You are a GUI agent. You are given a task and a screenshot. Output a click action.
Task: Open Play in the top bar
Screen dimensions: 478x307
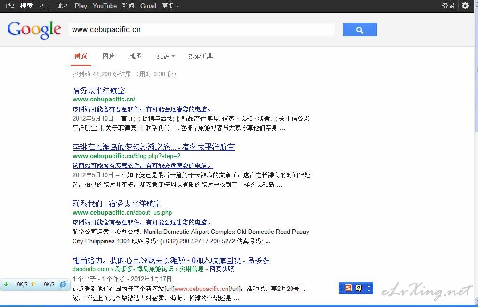81,6
